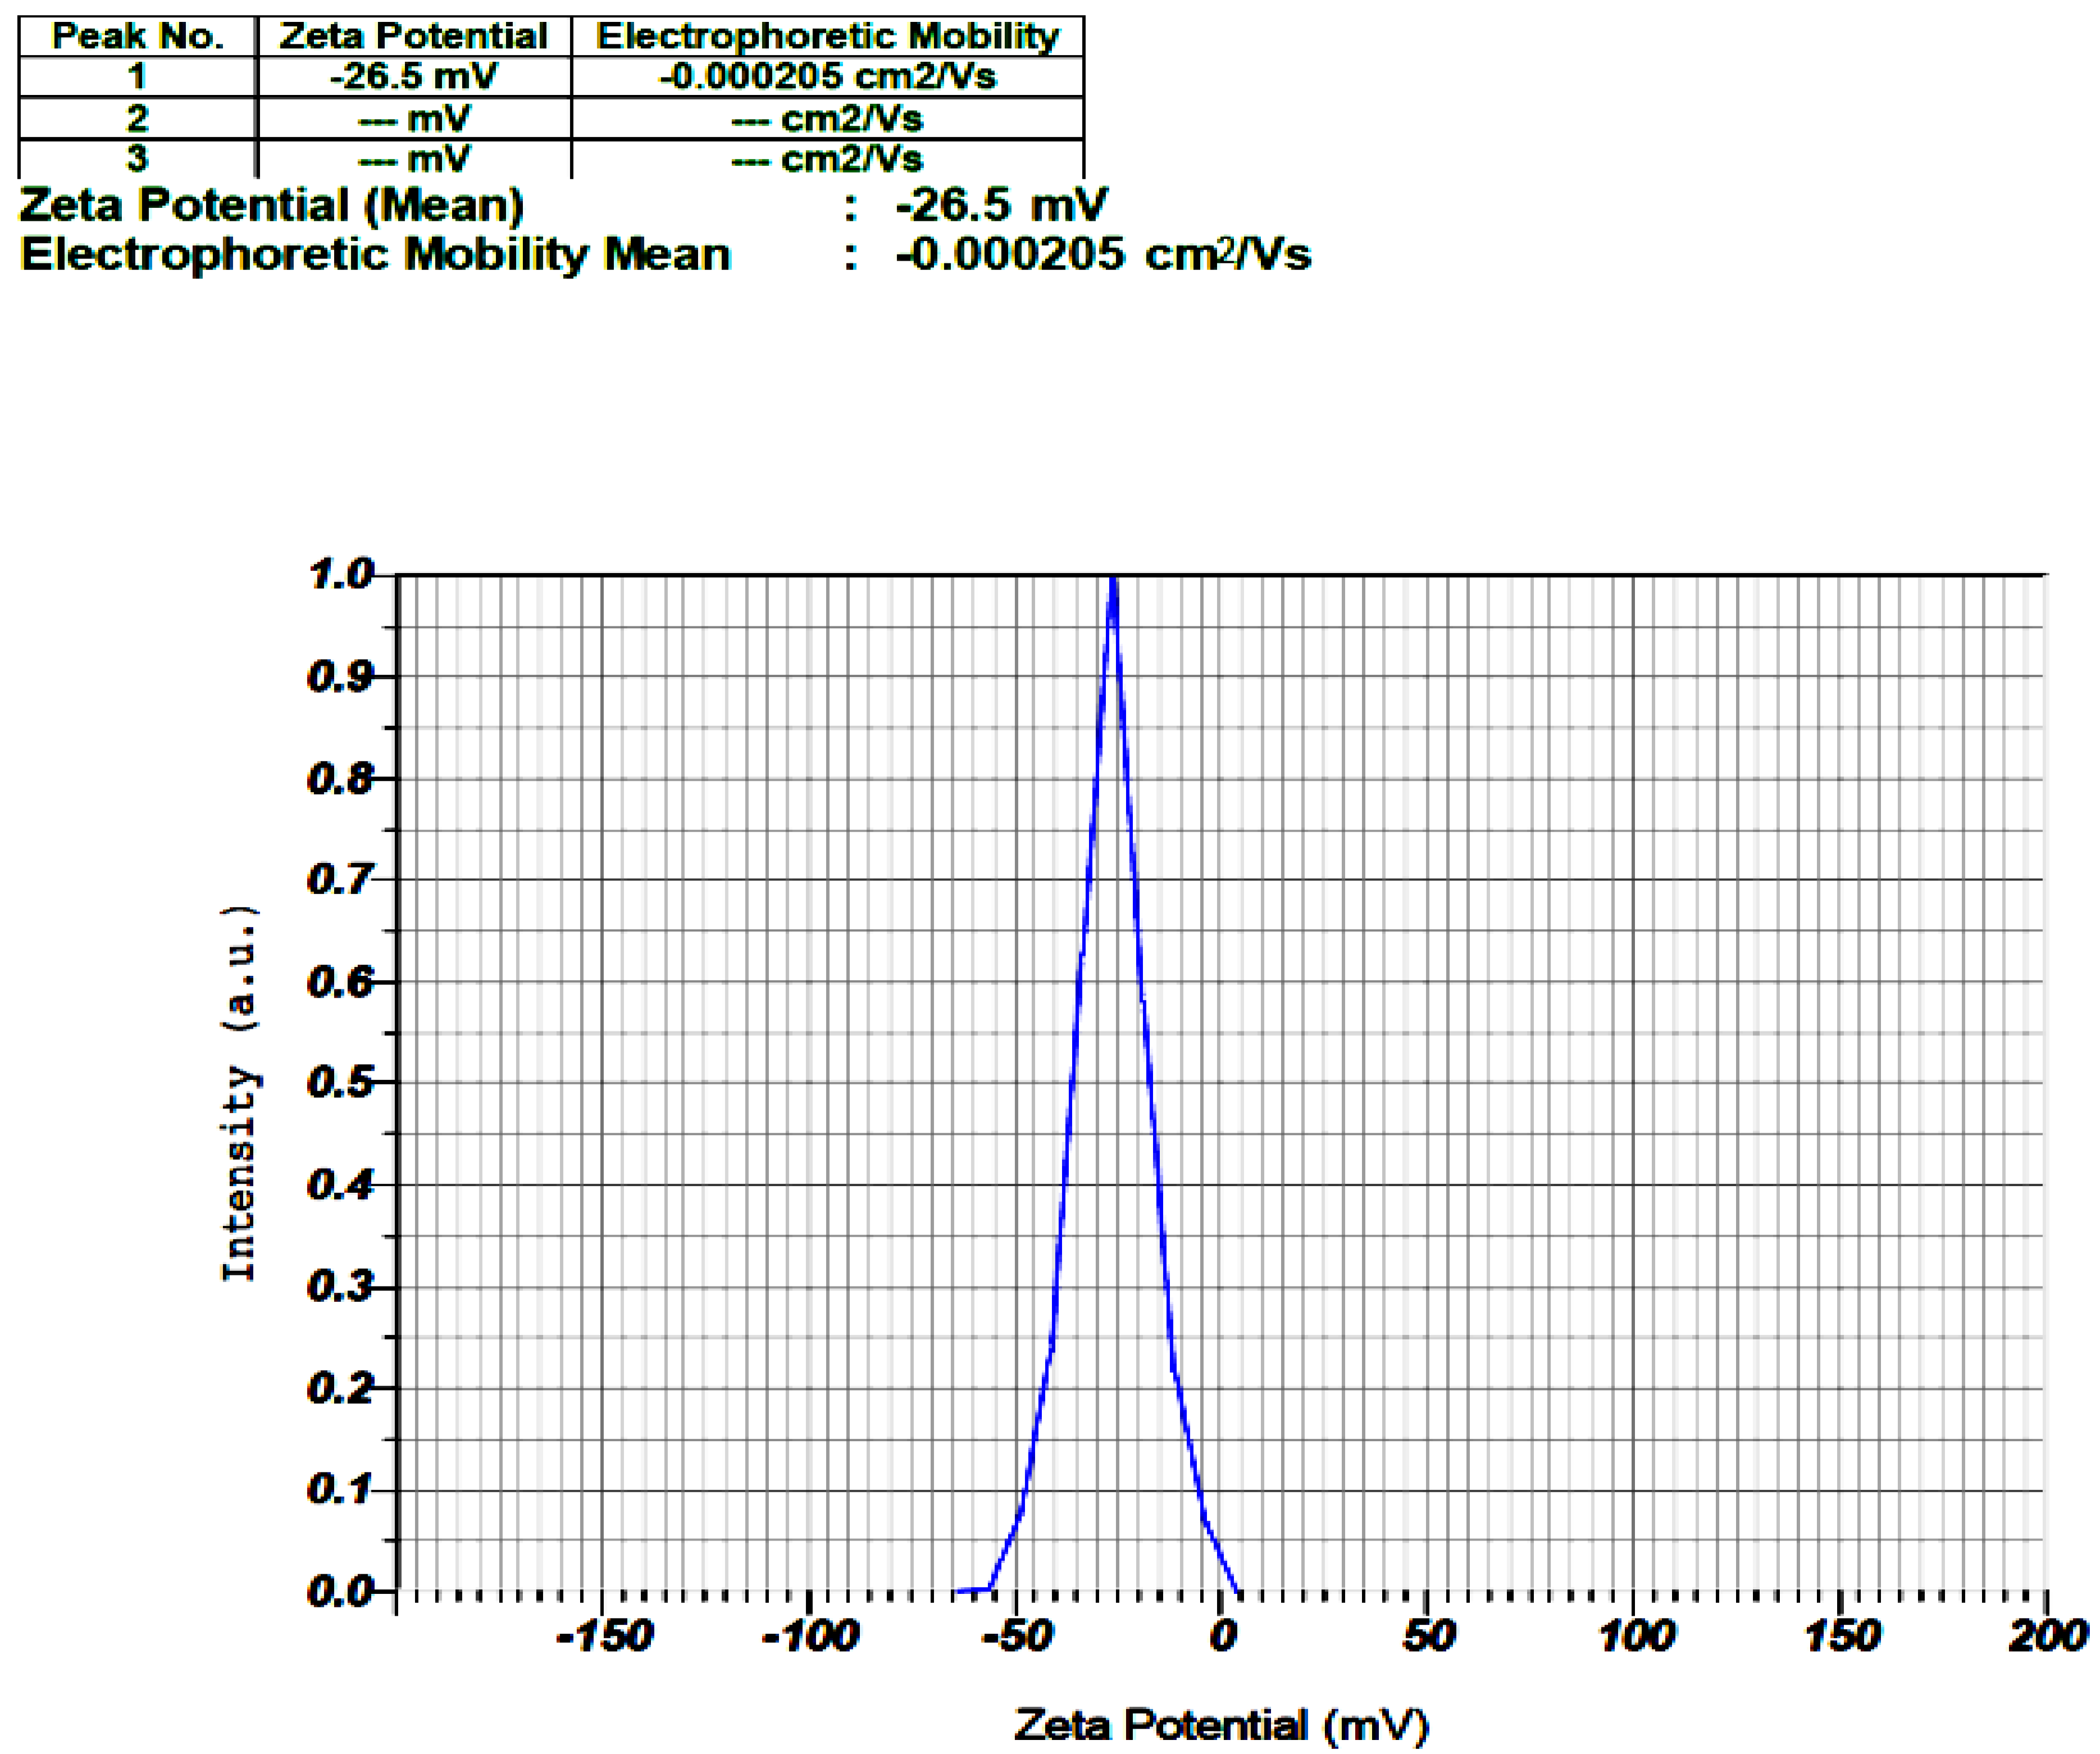Click the Zeta Potential column header
The height and width of the screenshot is (1754, 2100).
[413, 36]
